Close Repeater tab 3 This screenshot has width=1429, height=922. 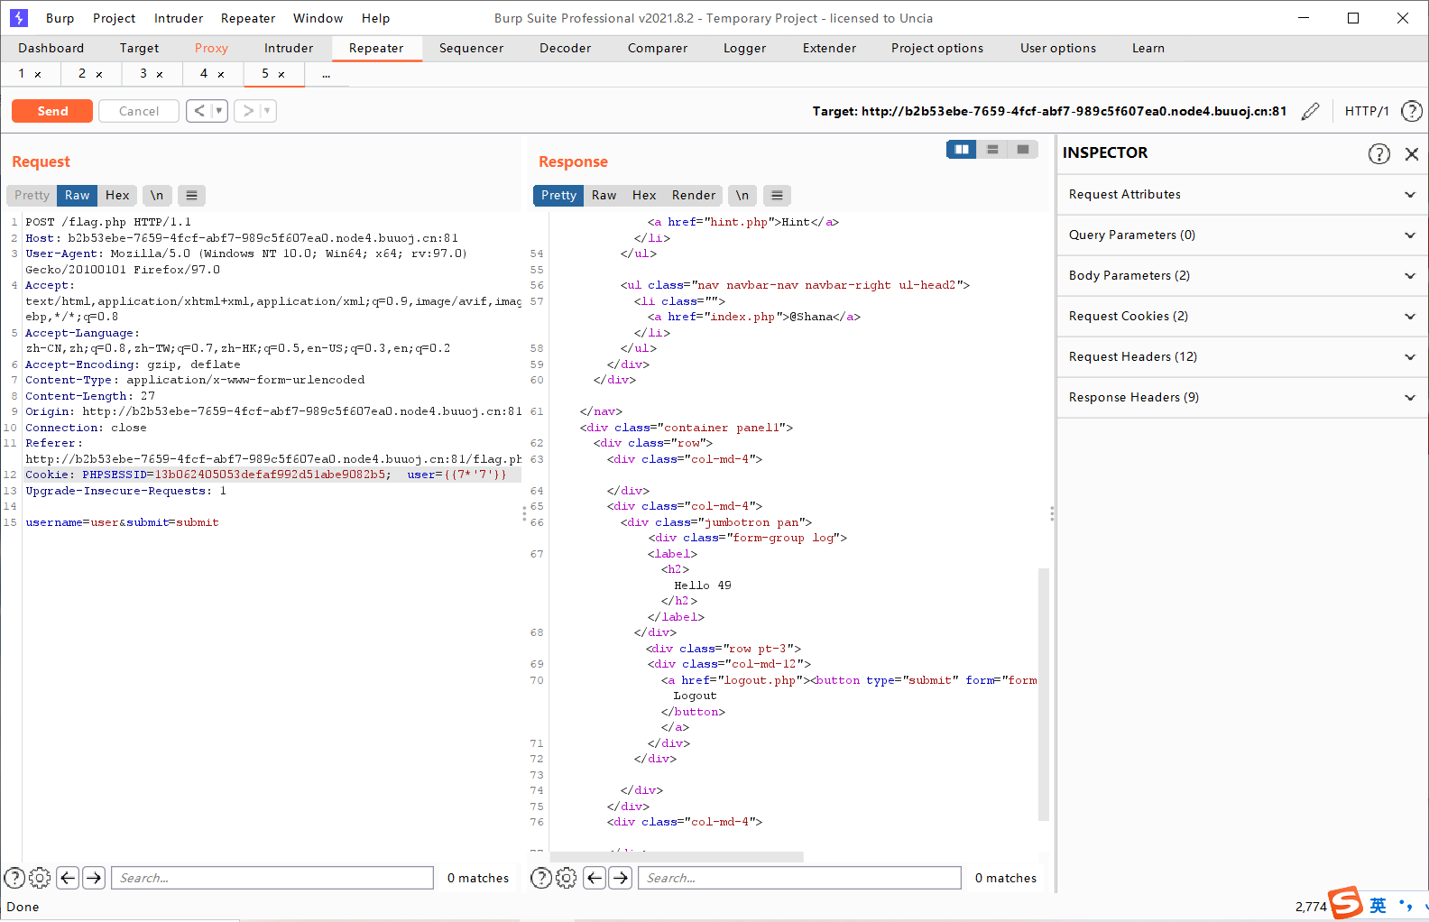[x=160, y=74]
